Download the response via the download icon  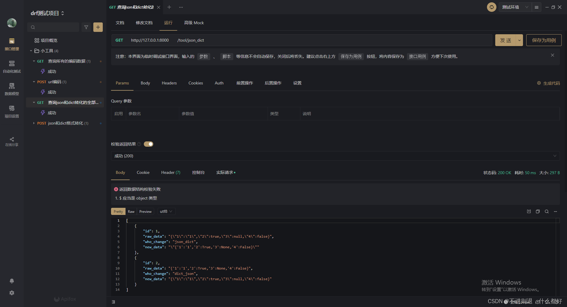529,211
